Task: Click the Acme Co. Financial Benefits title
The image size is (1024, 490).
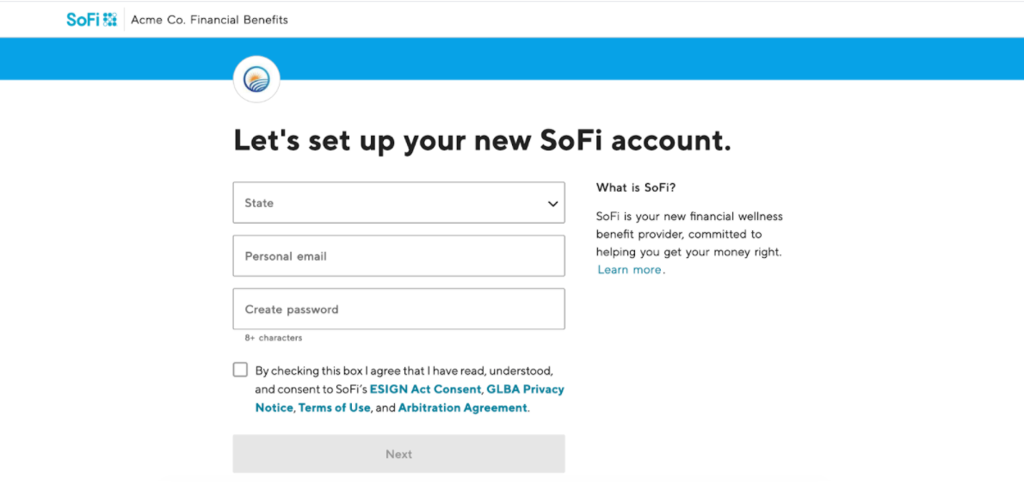Action: pos(209,20)
